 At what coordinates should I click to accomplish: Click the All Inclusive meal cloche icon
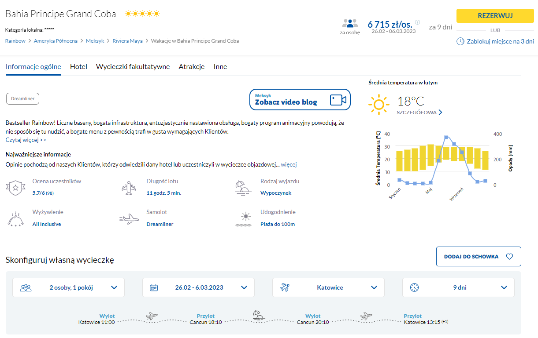15,218
